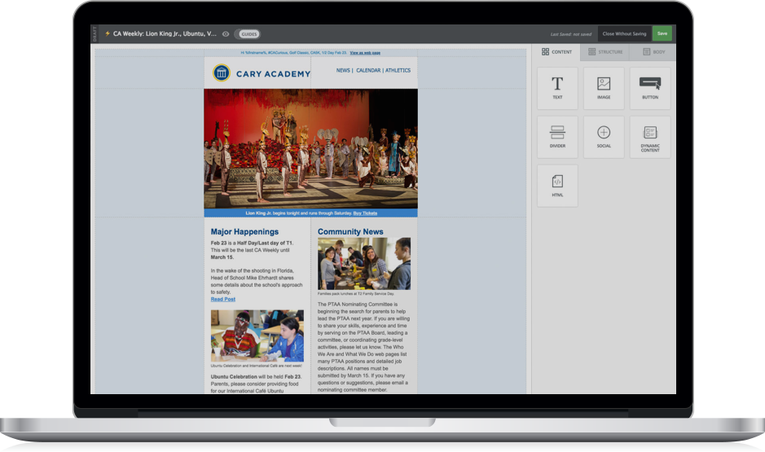Open the Read Post link
This screenshot has width=765, height=452.
click(x=222, y=299)
